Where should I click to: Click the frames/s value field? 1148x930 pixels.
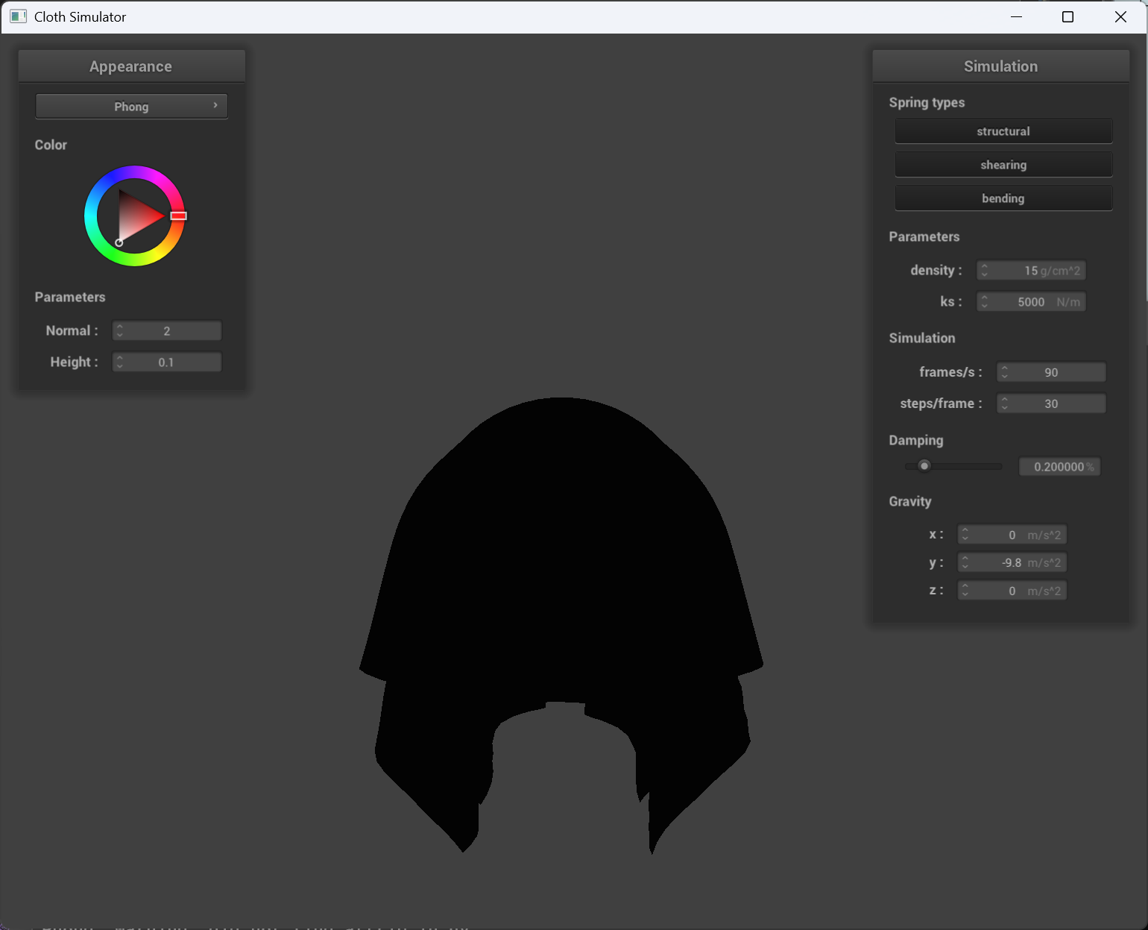point(1051,372)
